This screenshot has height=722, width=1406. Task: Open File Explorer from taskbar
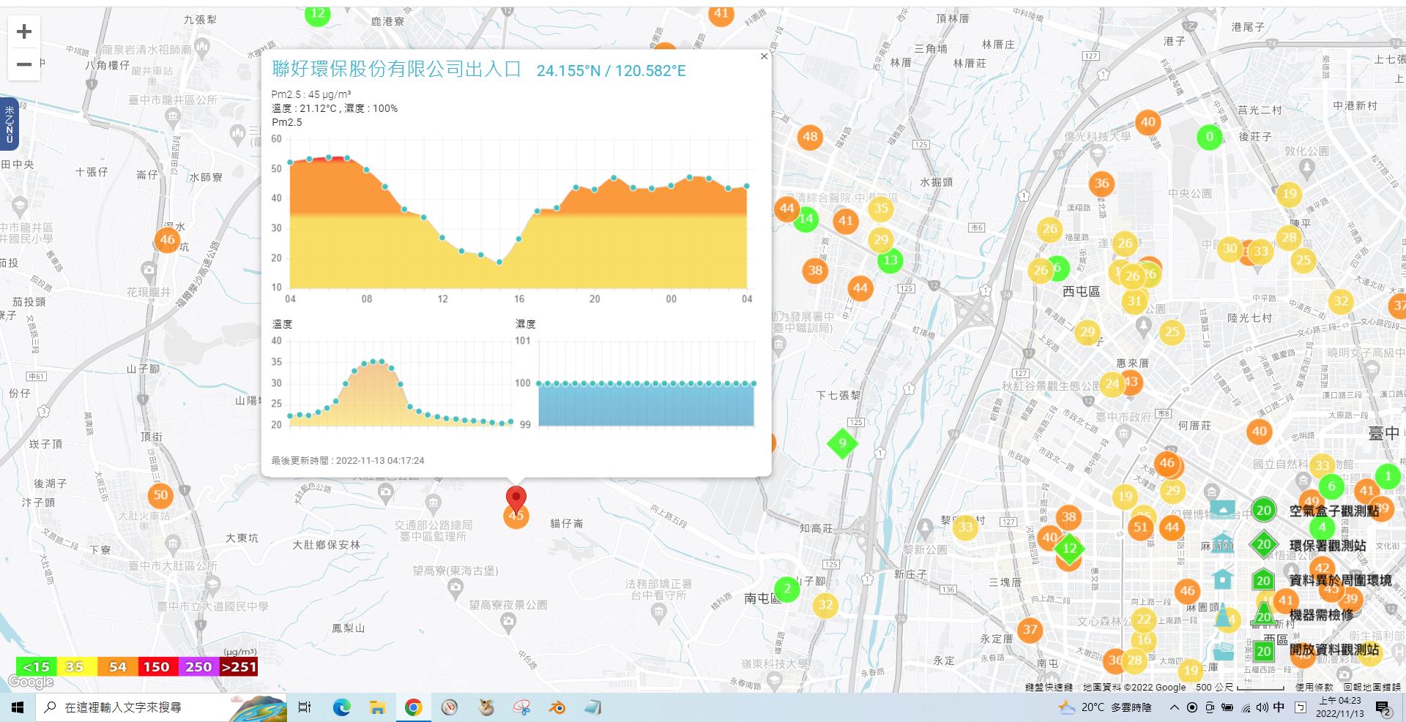(x=377, y=707)
